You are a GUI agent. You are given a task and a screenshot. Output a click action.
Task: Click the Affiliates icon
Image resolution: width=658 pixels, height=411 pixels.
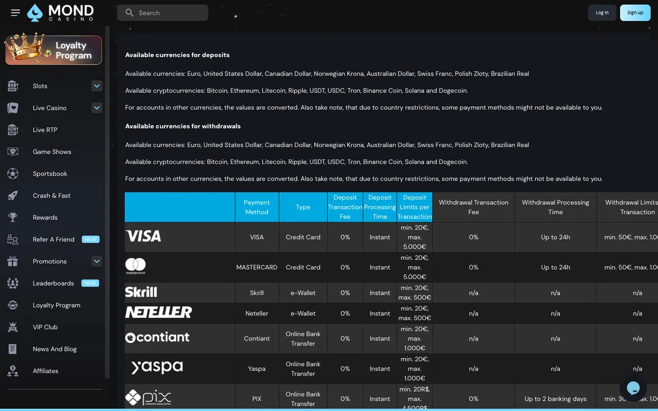(x=13, y=371)
